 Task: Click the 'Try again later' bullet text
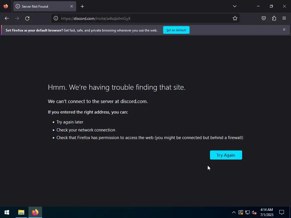[70, 122]
